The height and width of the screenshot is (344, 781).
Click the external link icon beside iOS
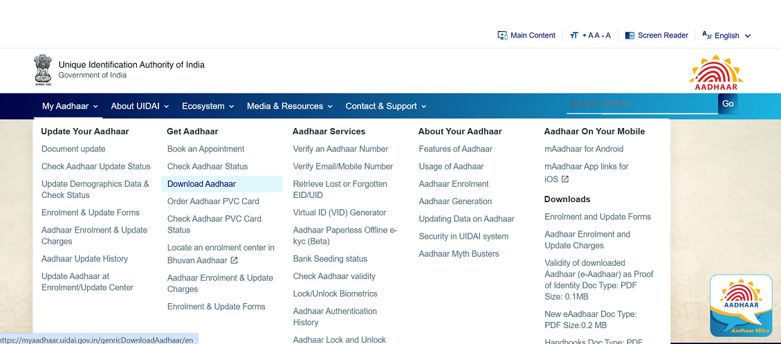tap(565, 179)
